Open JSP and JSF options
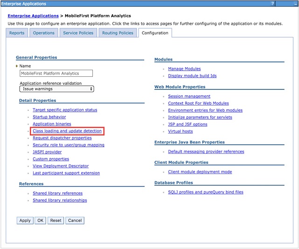 click(x=188, y=124)
